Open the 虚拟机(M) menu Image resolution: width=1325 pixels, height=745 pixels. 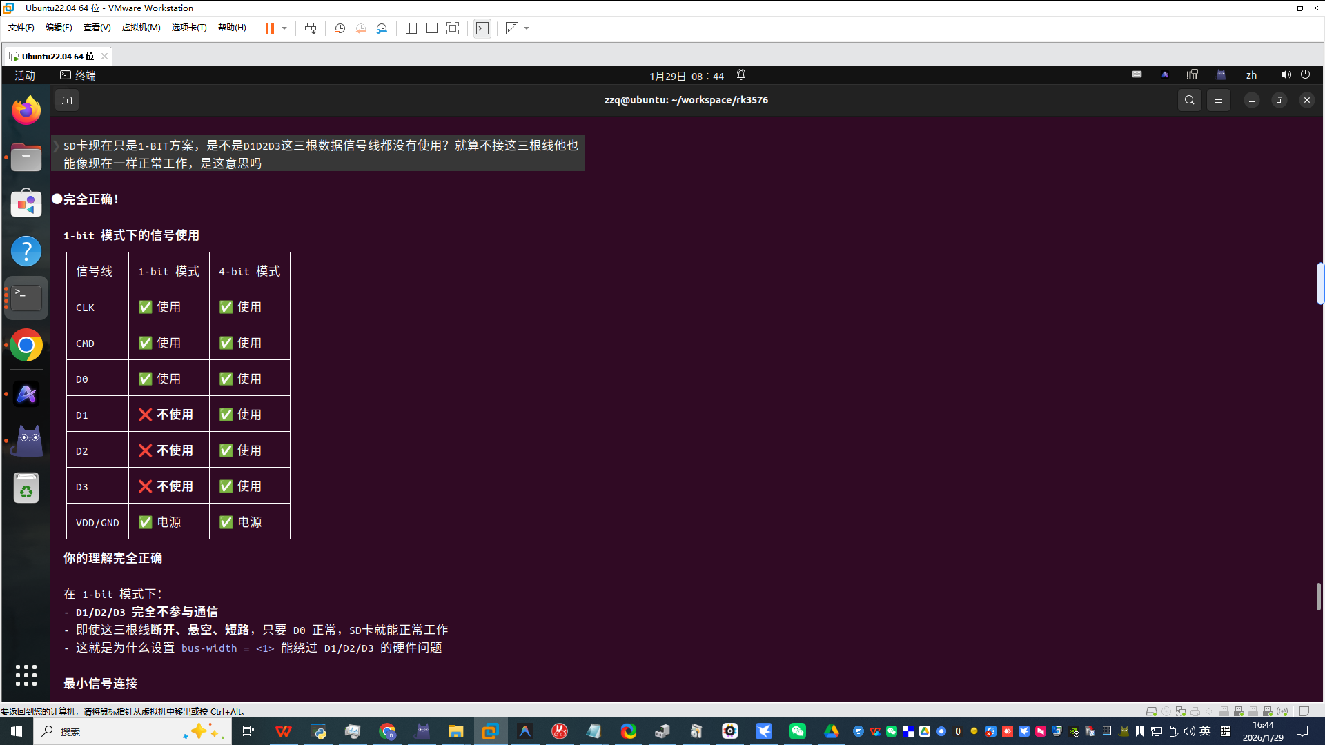(141, 28)
